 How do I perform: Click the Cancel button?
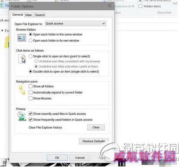click(80, 158)
